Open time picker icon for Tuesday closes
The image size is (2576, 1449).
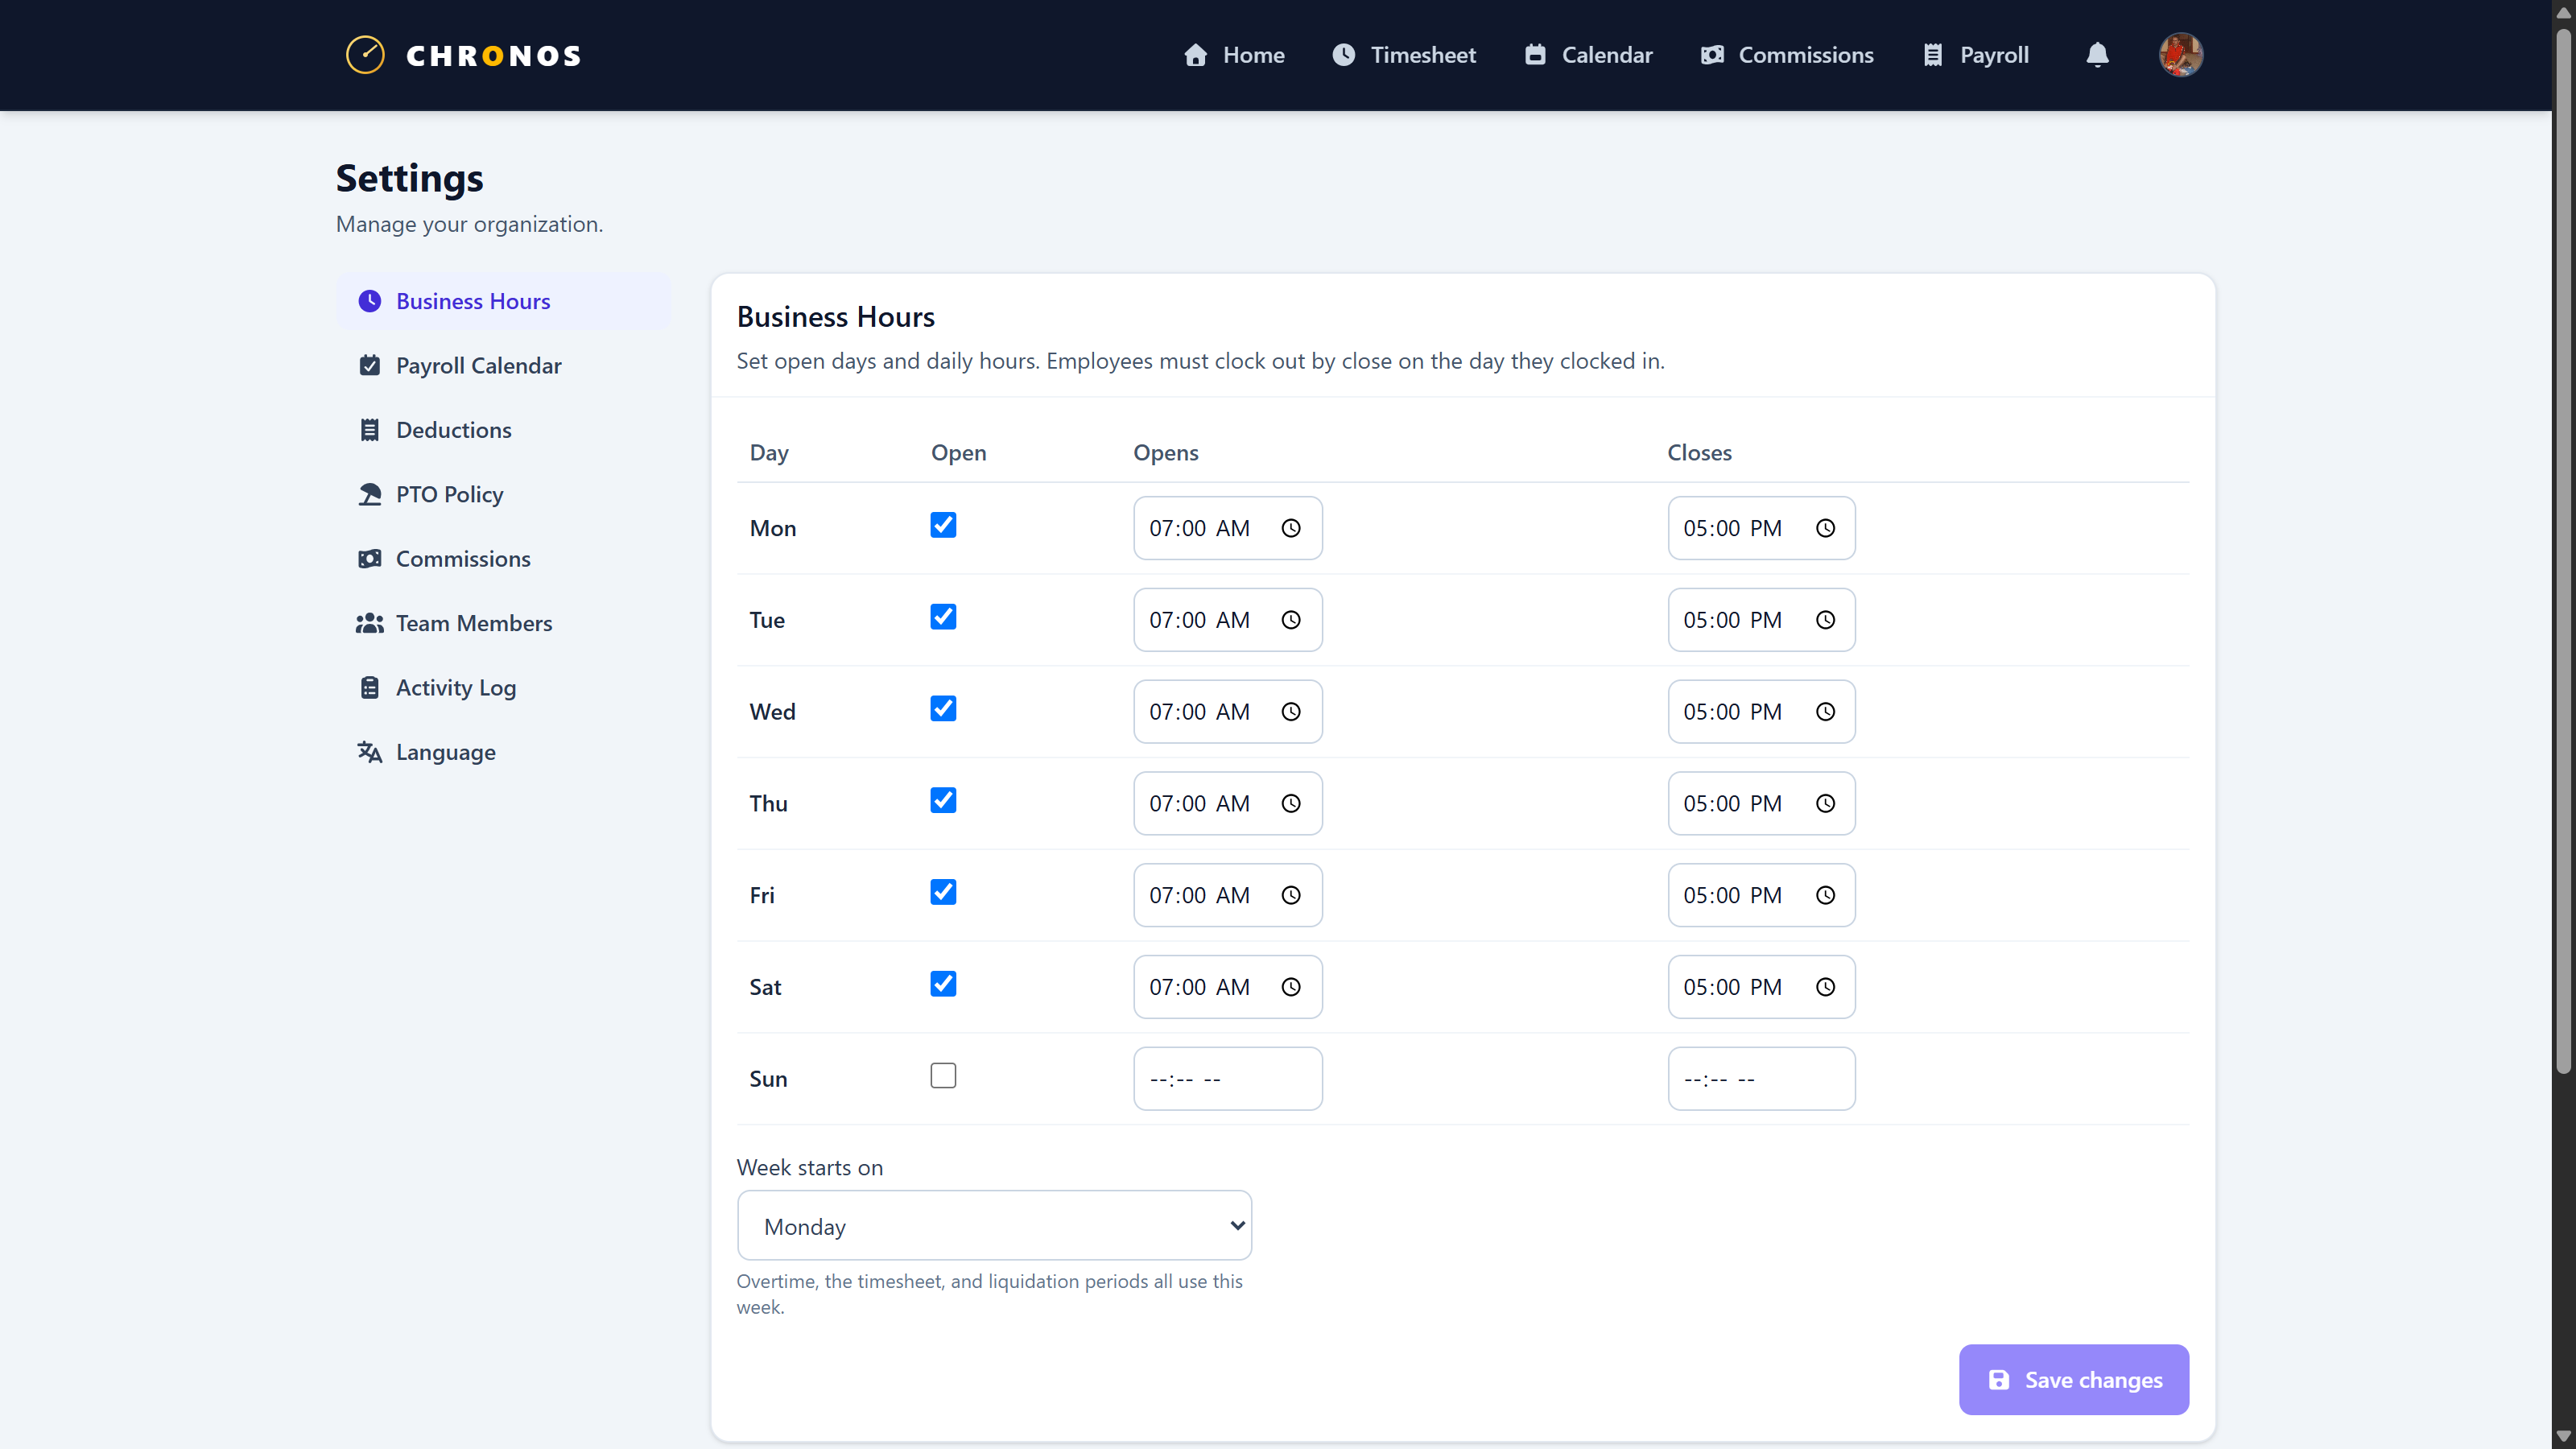pyautogui.click(x=1825, y=620)
